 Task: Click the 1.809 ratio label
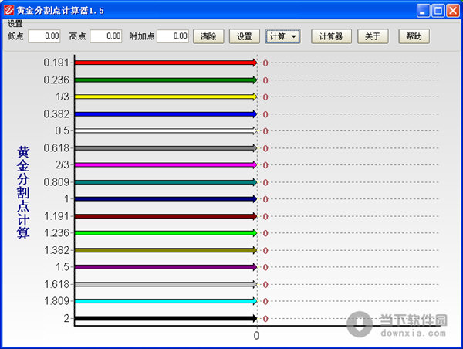pyautogui.click(x=56, y=301)
